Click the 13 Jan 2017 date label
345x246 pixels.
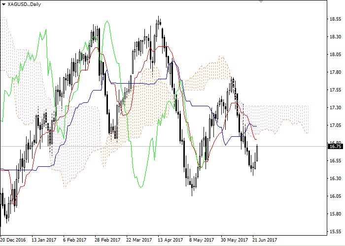[44, 240]
